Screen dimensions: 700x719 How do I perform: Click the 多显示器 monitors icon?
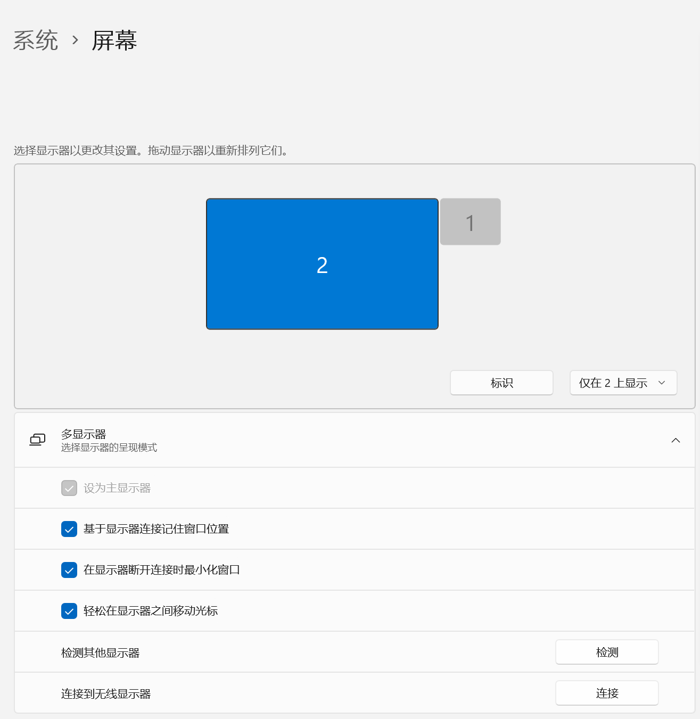pyautogui.click(x=37, y=440)
